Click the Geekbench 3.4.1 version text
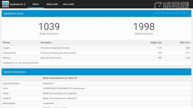 [20, 63]
